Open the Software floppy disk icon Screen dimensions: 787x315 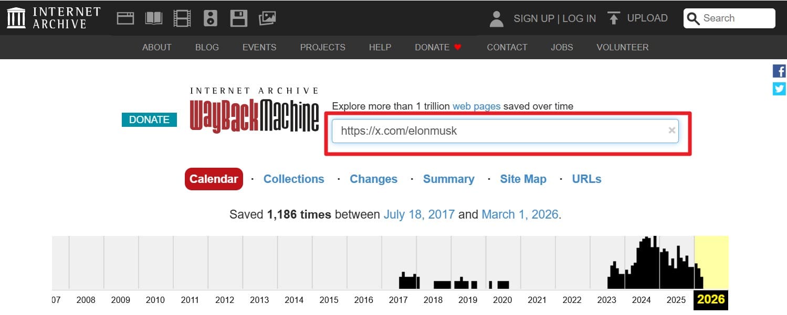point(239,19)
